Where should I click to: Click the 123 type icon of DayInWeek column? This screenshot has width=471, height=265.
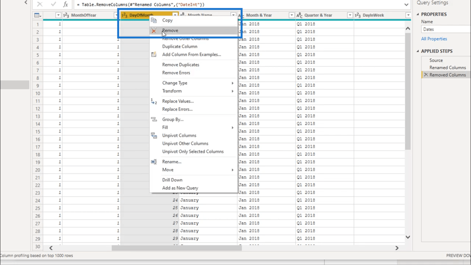(358, 15)
